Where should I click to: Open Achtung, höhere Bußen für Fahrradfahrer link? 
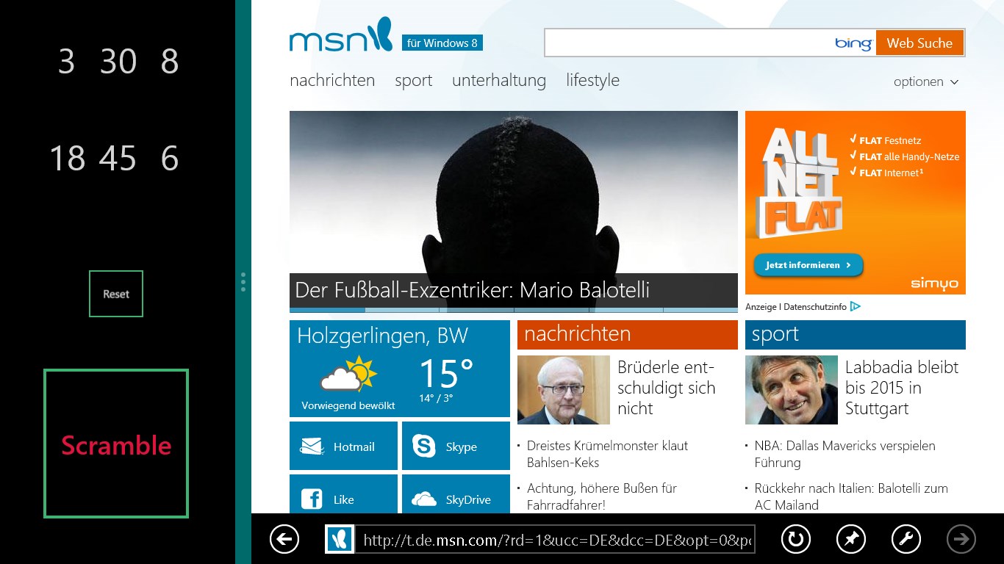point(602,496)
